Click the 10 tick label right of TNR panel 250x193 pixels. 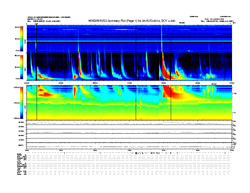235,113
